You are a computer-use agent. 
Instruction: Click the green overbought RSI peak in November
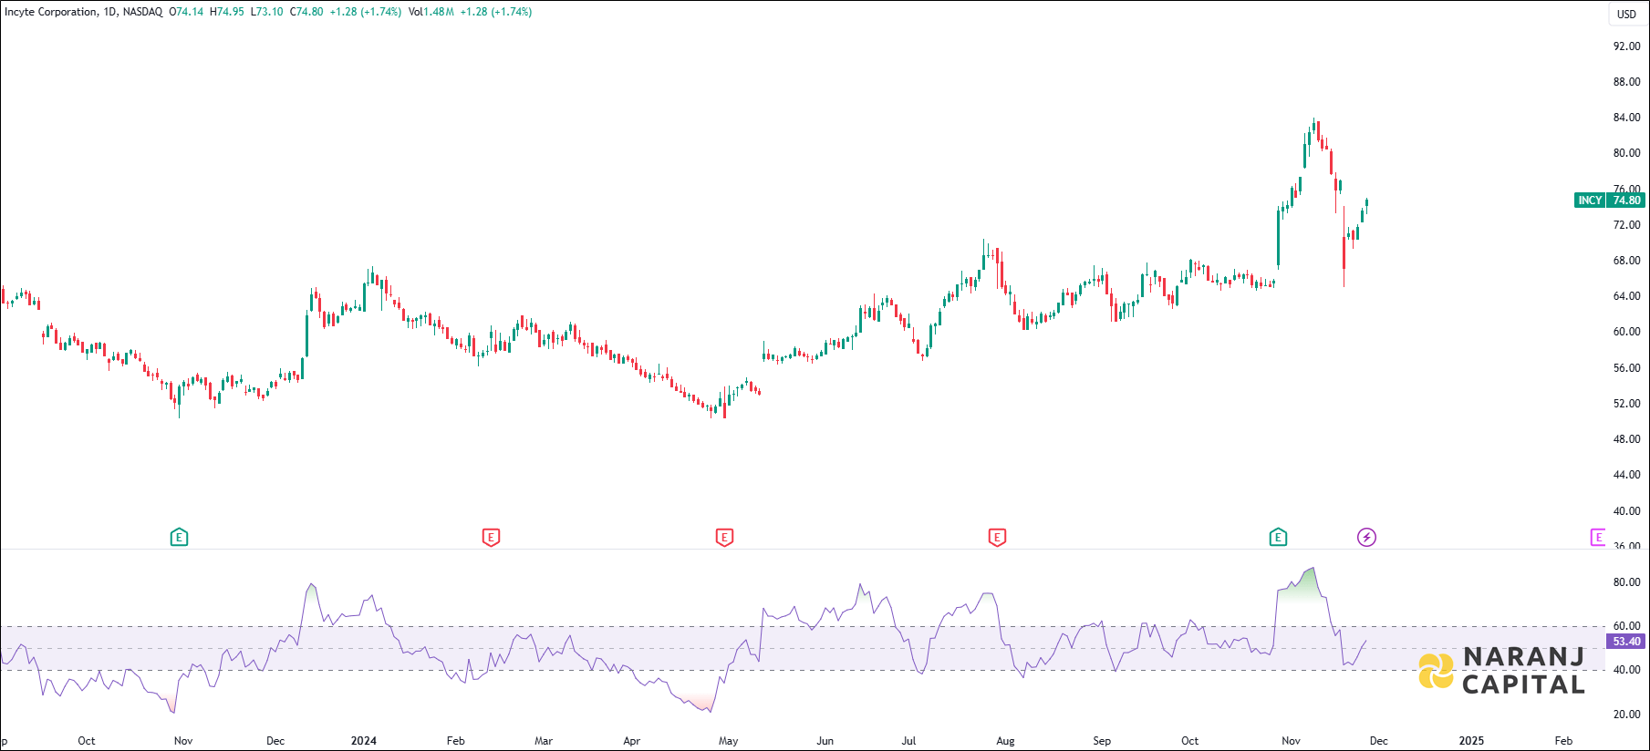point(1304,581)
